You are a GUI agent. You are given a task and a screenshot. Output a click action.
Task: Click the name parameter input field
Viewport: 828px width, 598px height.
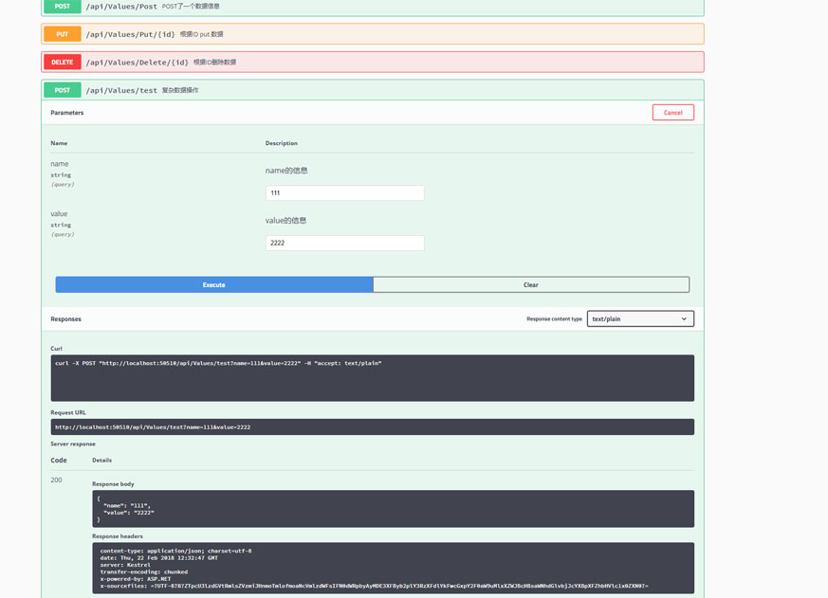tap(344, 192)
